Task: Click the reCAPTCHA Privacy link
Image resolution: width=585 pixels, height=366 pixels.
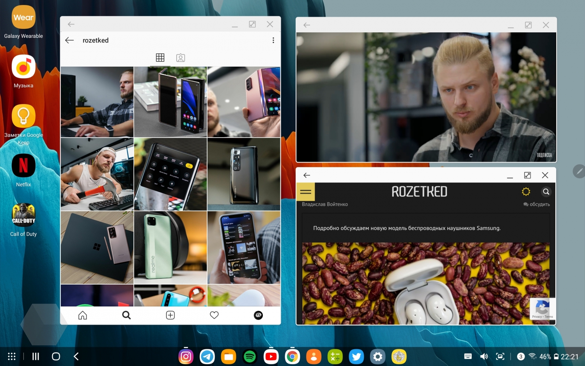Action: [x=537, y=316]
